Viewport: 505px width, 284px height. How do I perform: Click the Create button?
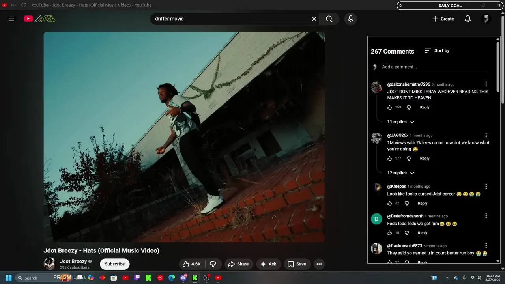(443, 19)
